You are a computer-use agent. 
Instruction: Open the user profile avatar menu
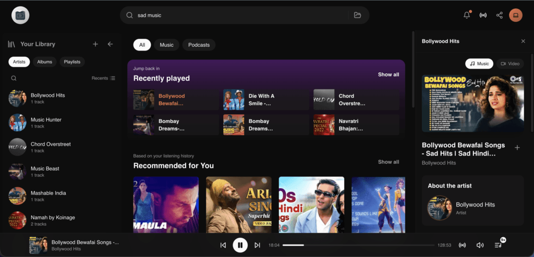[x=515, y=15]
